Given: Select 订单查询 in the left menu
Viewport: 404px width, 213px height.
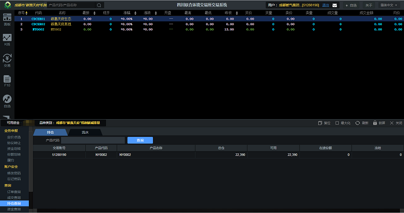Looking at the screenshot, I should [14, 192].
